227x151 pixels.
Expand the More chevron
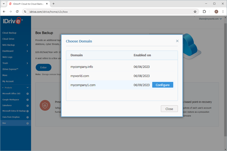[x=27, y=75]
